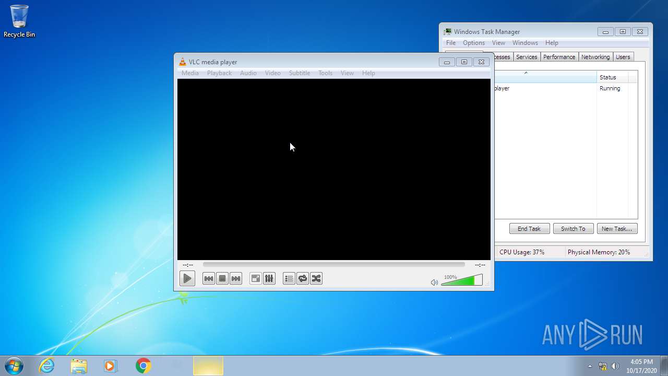Toggle VLC fullscreen video
Screen dimensions: 668x376
tap(255, 278)
